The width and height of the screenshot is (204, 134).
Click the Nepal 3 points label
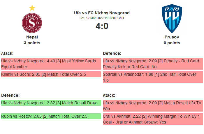(x=32, y=43)
